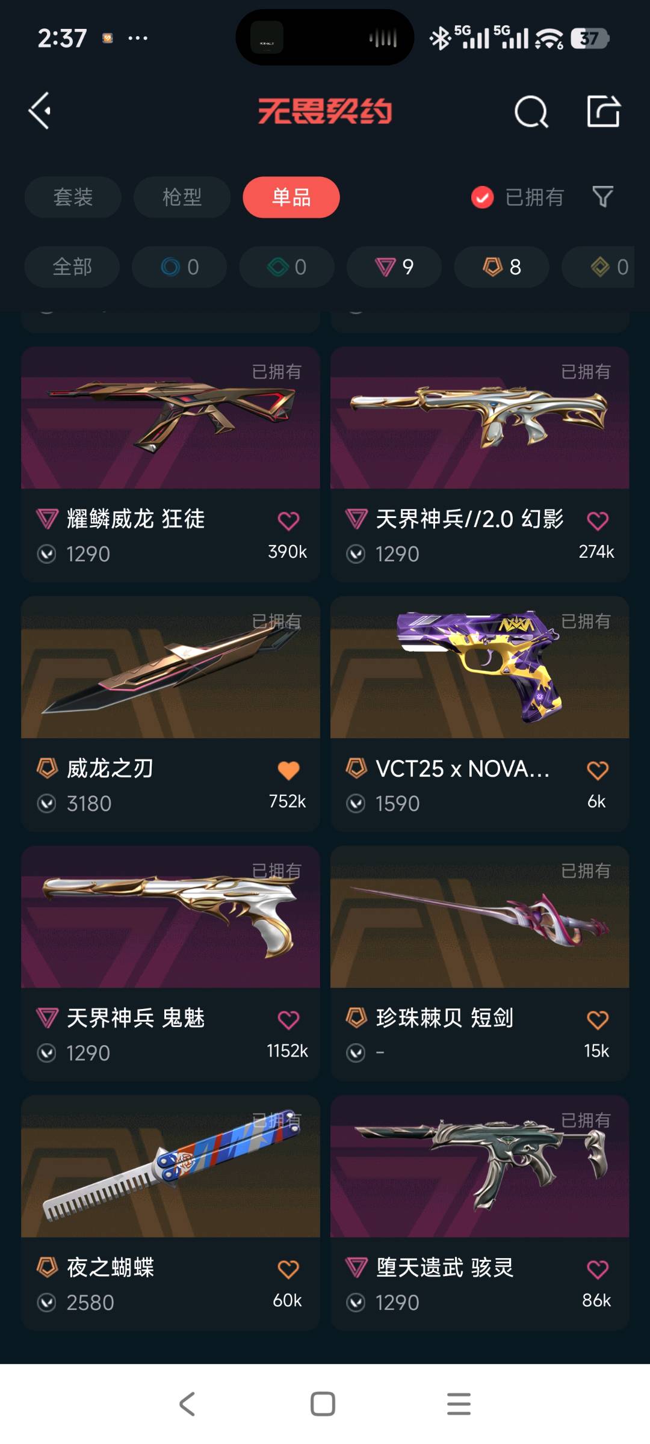Open the VCT25 x NOVA pistol thumbnail

point(480,667)
